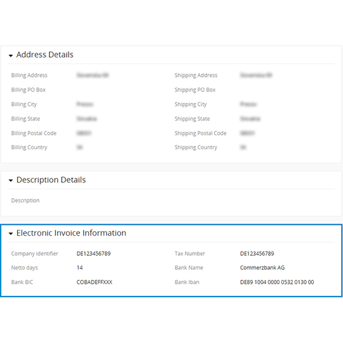Click the blurred Shipping City value
343x343 pixels.
click(x=248, y=104)
